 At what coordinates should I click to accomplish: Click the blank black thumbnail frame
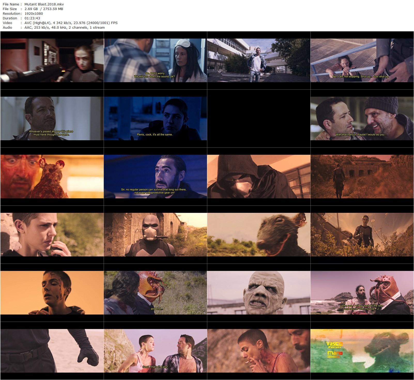(x=259, y=118)
